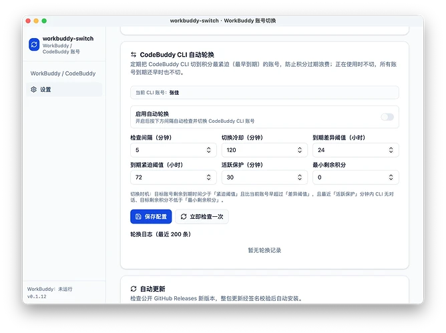Click the 检查间隔 (分钟) input field
Image resolution: width=446 pixels, height=333 pixels.
(x=174, y=150)
